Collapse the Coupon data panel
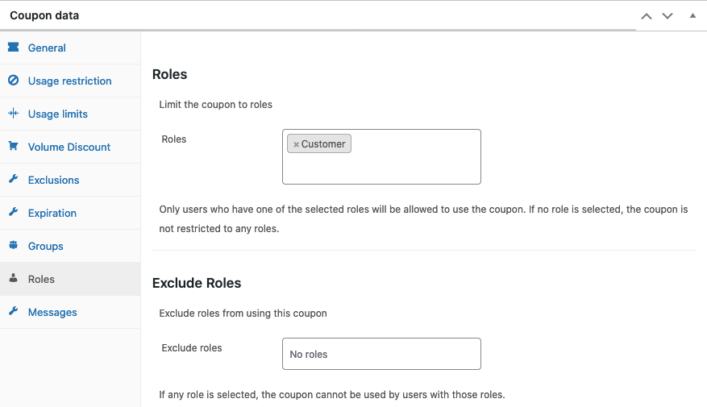Image resolution: width=707 pixels, height=407 pixels. [x=693, y=16]
